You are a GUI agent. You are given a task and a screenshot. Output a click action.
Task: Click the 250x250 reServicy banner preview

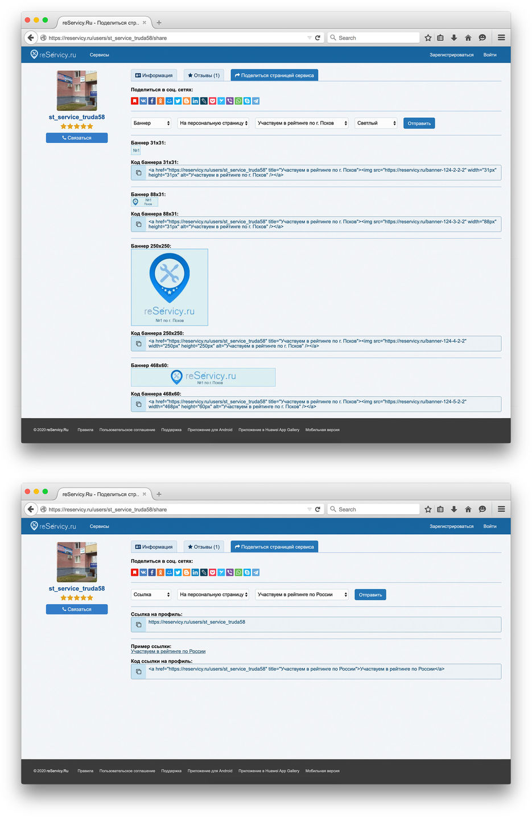(x=170, y=287)
